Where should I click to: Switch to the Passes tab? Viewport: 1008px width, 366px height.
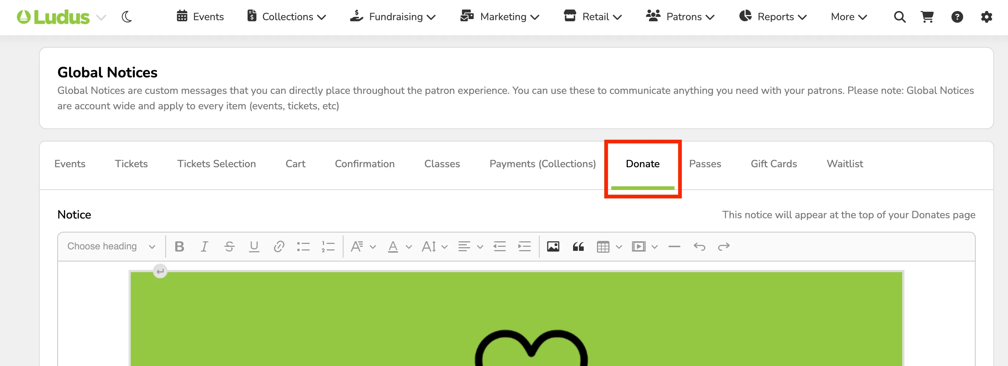[x=705, y=164]
